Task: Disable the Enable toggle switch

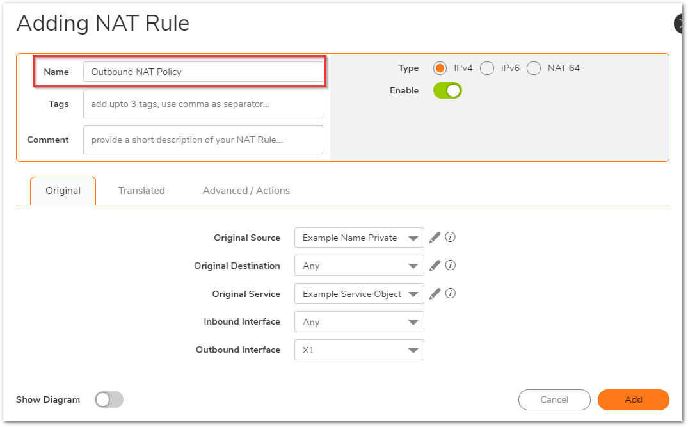Action: 447,91
